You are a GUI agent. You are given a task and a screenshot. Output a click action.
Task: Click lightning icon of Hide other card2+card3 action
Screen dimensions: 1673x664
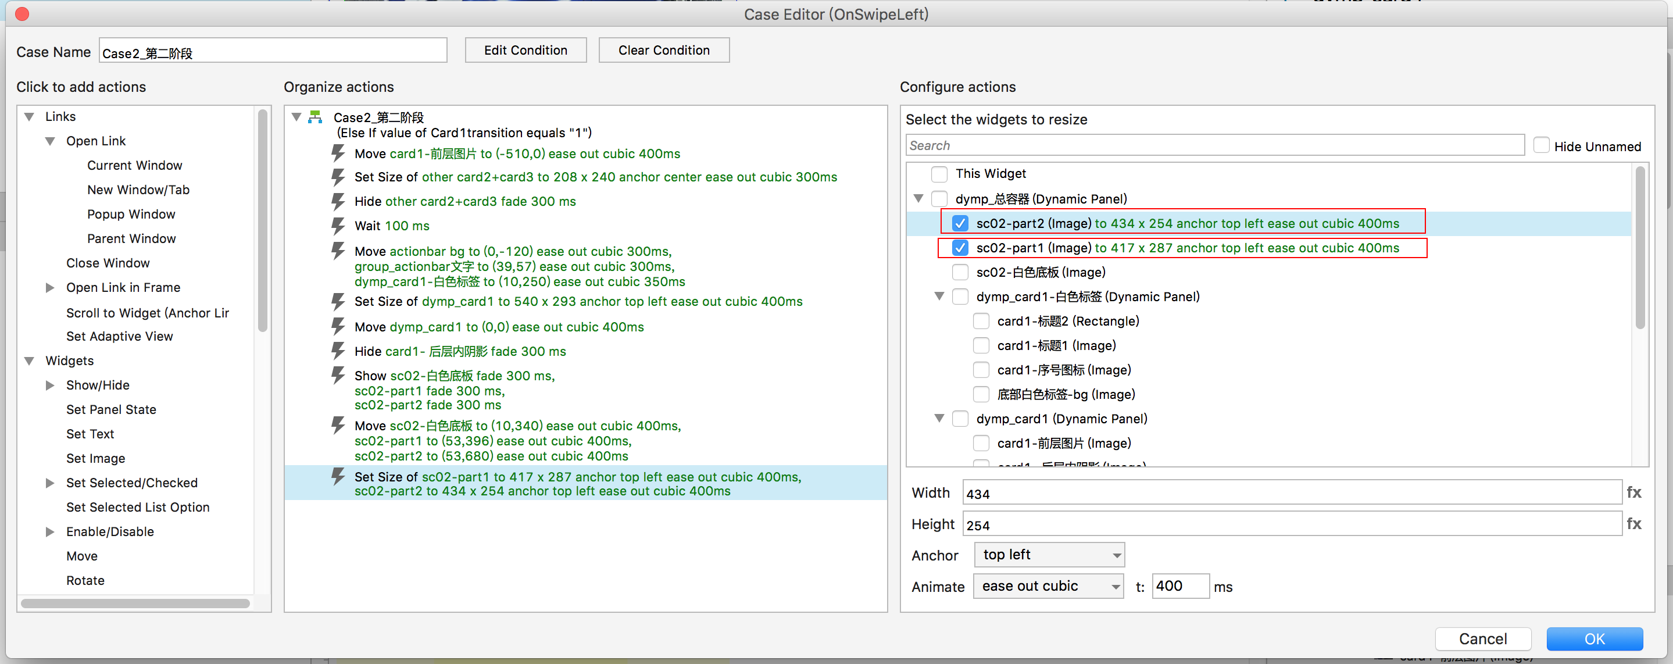(x=338, y=201)
